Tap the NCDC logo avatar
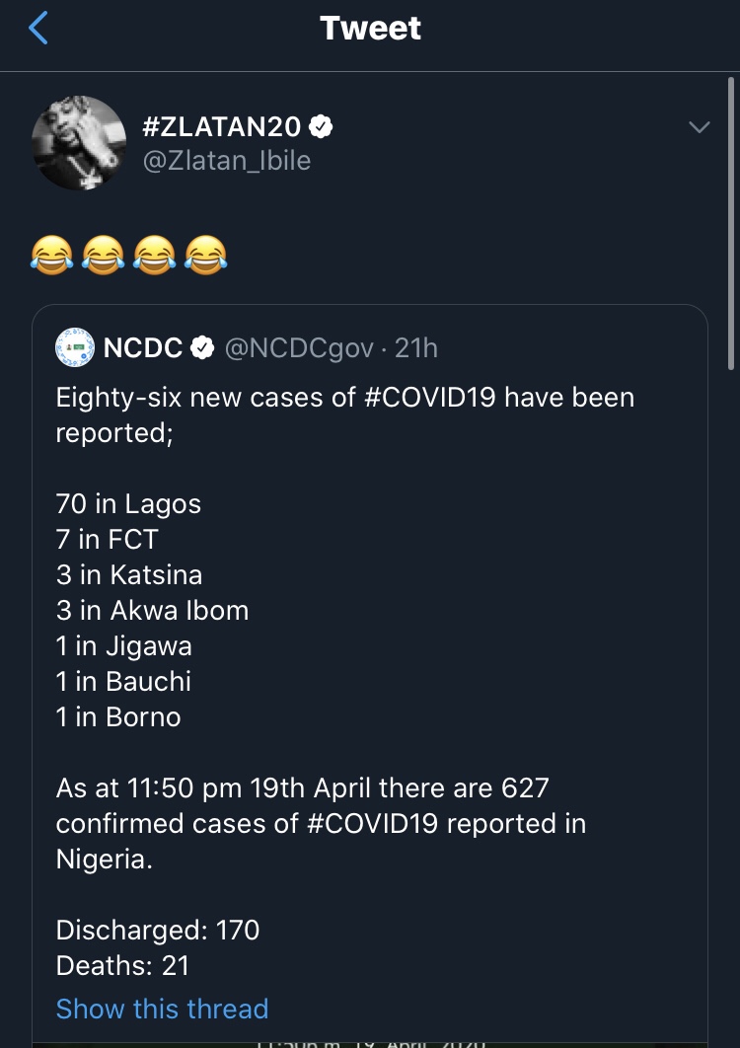 click(x=75, y=347)
